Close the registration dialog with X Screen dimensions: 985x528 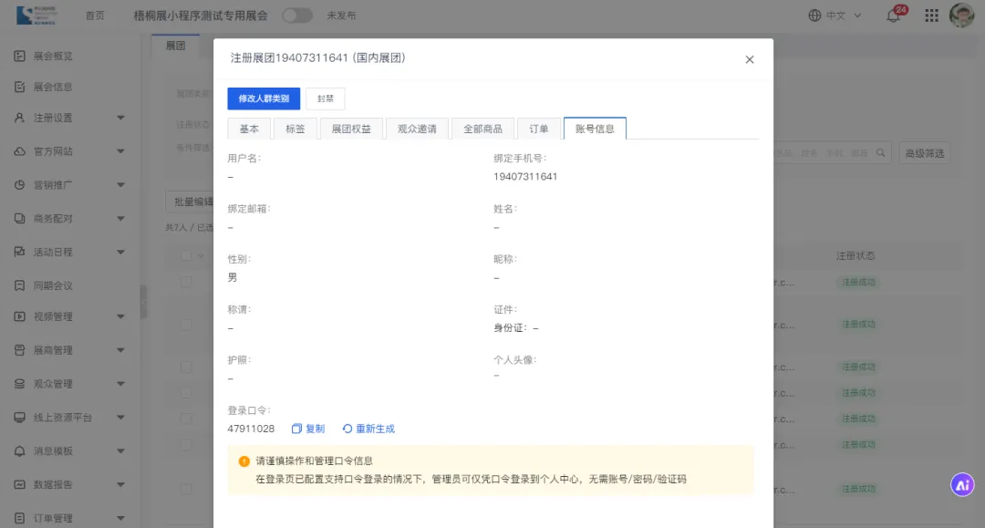click(750, 59)
